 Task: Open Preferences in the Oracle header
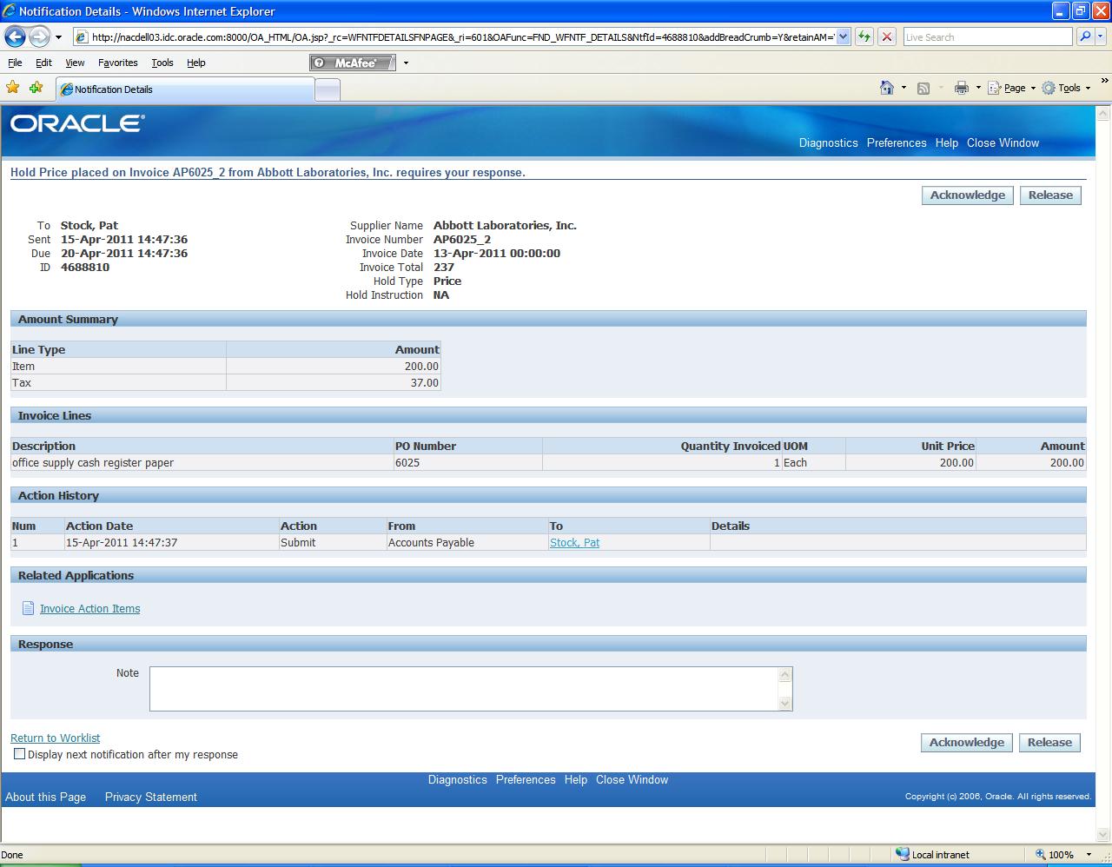point(897,143)
